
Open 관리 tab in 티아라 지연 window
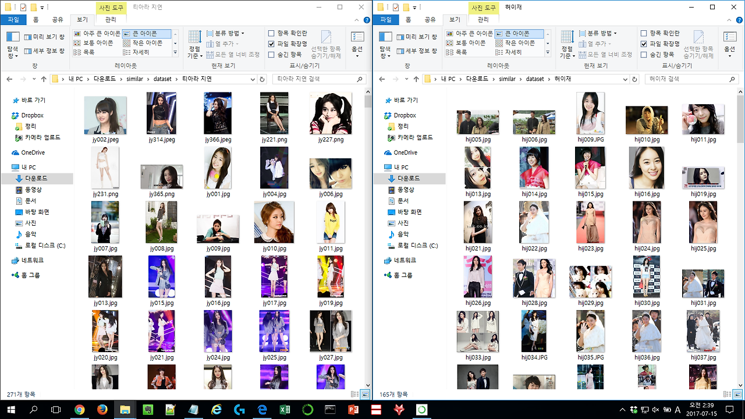[x=111, y=20]
